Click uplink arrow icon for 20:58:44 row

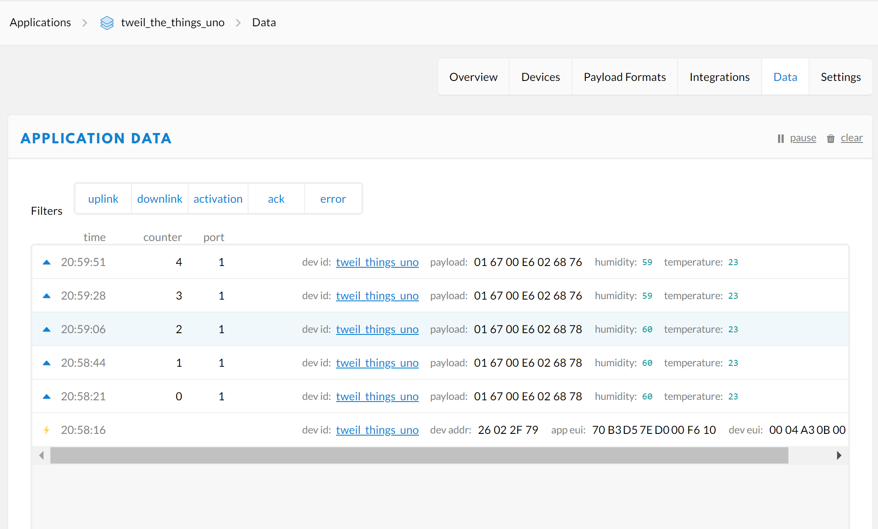click(47, 363)
